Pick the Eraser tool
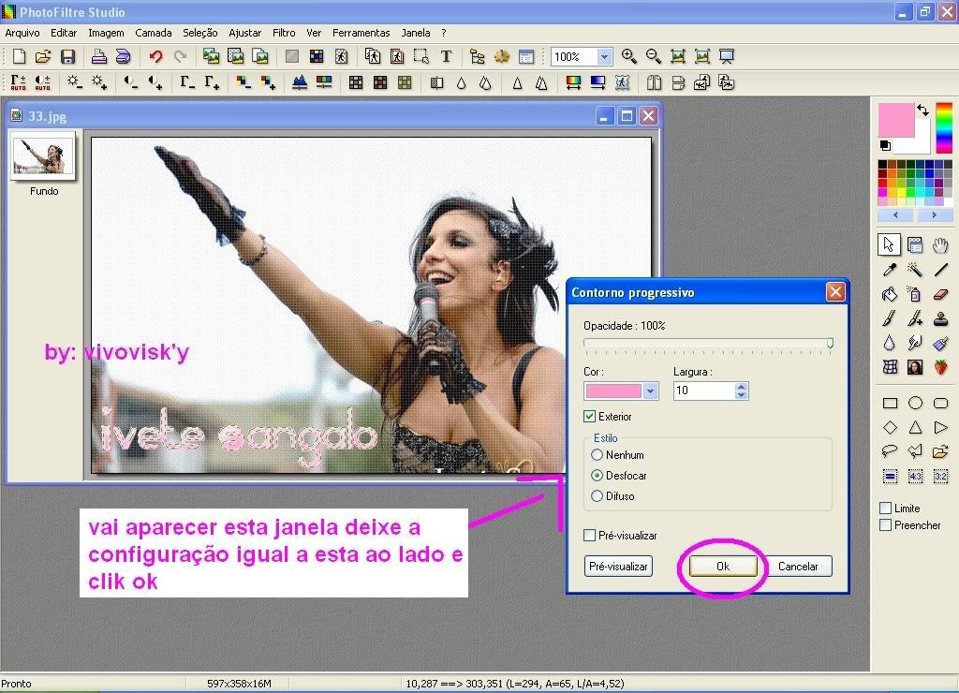The image size is (959, 693). [x=941, y=294]
